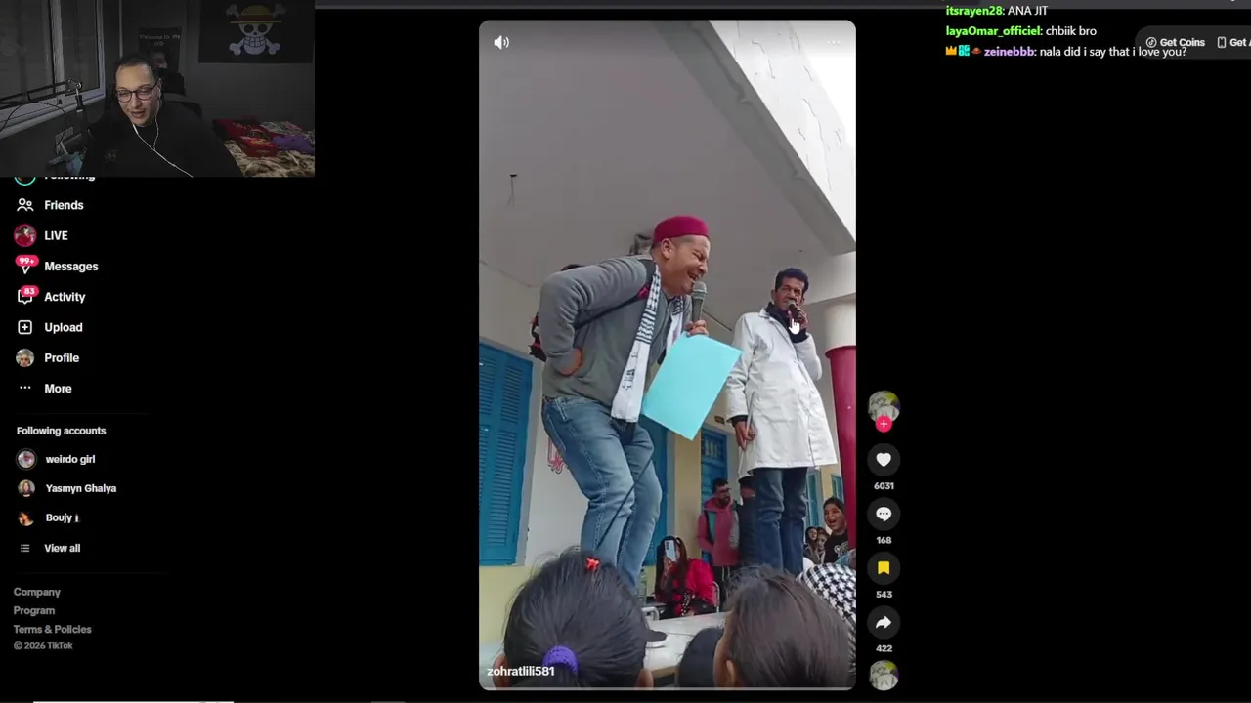Click the Get Coins button
This screenshot has width=1251, height=703.
1175,42
